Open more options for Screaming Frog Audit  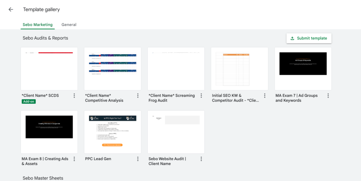(201, 96)
